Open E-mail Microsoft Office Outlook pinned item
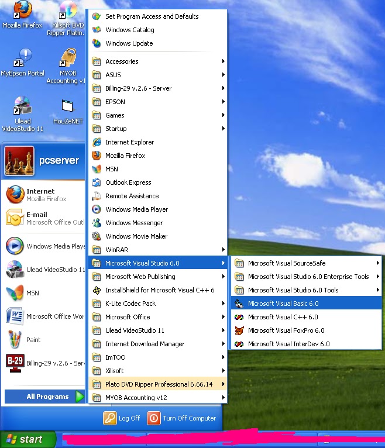The height and width of the screenshot is (448, 385). click(x=43, y=218)
